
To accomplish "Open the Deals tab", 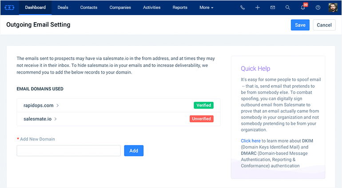I will point(63,8).
